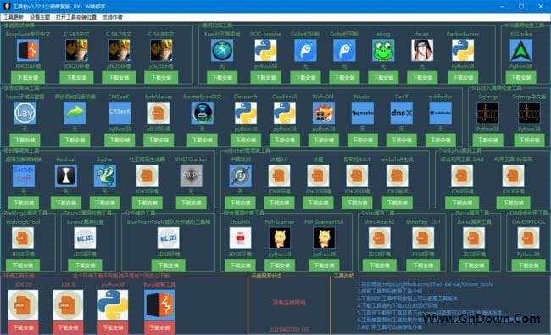Click 下载安装 under Naabu
The height and width of the screenshot is (335, 551).
[363, 140]
